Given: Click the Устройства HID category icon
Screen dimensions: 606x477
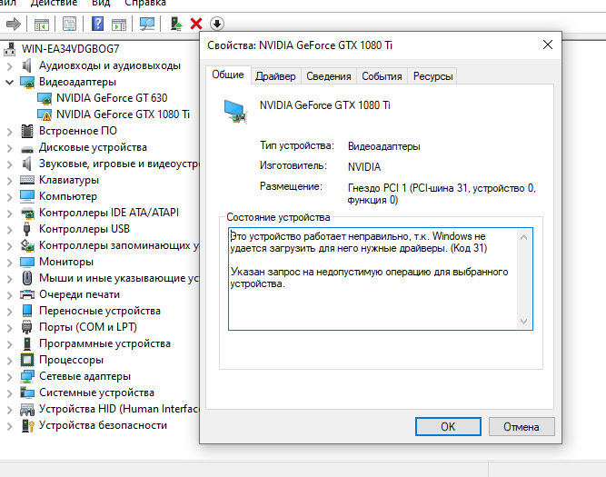Looking at the screenshot, I should tap(27, 410).
